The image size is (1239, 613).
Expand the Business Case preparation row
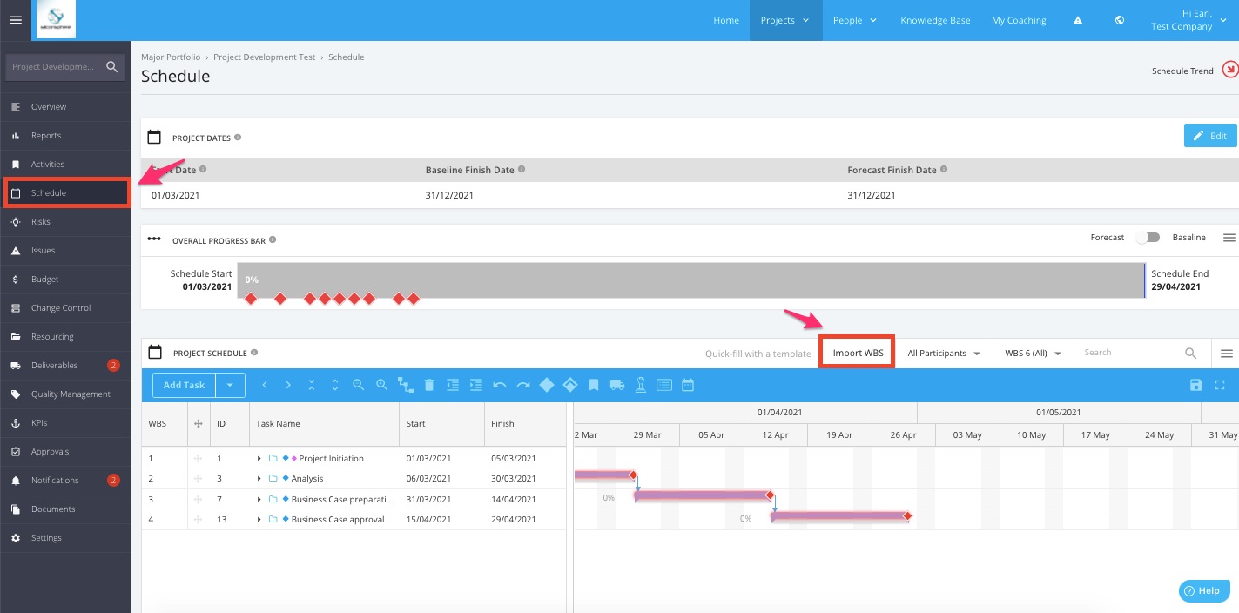(x=259, y=500)
